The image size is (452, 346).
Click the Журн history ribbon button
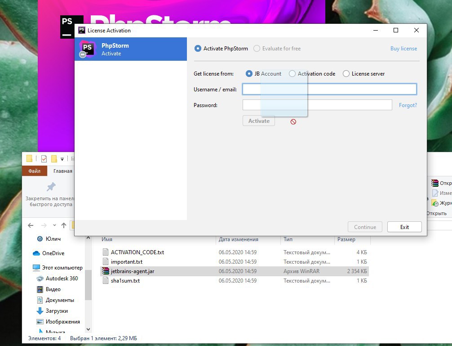(442, 203)
